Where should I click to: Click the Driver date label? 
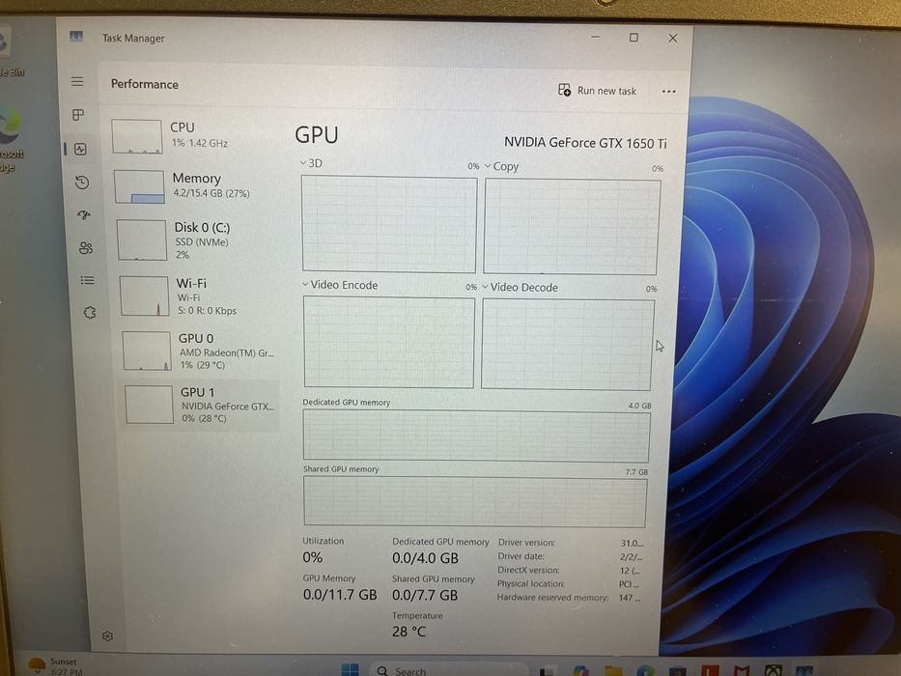coord(521,556)
